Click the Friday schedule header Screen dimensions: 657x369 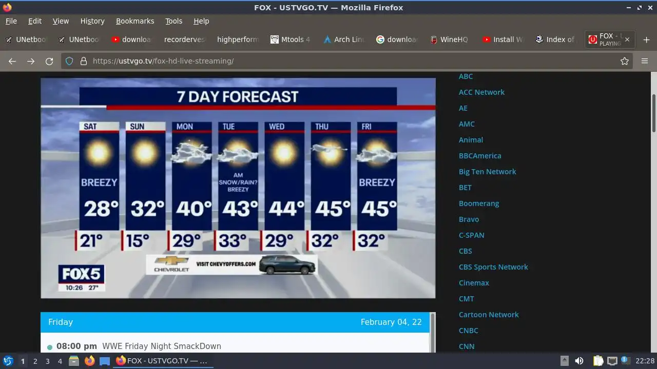click(x=235, y=322)
